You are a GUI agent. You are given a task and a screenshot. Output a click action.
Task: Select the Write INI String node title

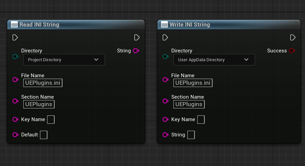pyautogui.click(x=190, y=24)
